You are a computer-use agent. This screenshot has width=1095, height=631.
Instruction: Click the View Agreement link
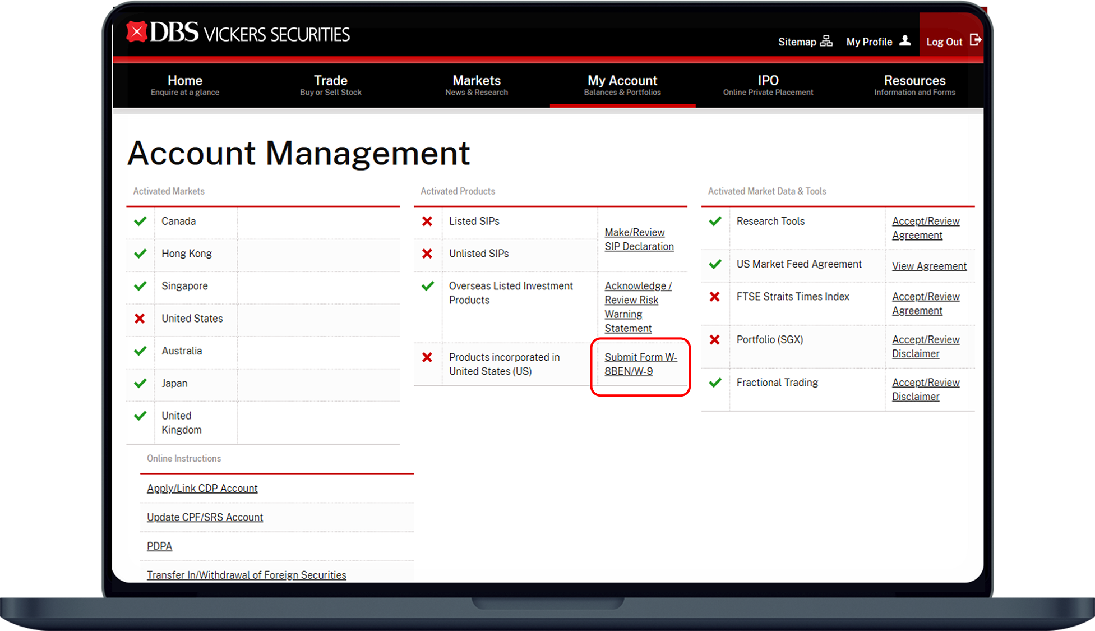(x=929, y=266)
